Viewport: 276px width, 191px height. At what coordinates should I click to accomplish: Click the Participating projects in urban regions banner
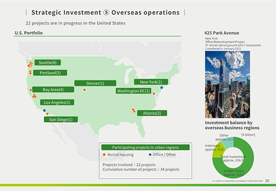point(145,147)
